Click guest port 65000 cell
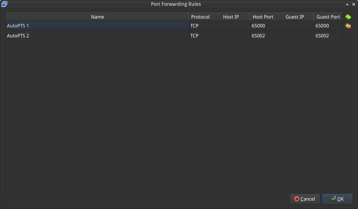 pyautogui.click(x=328, y=26)
